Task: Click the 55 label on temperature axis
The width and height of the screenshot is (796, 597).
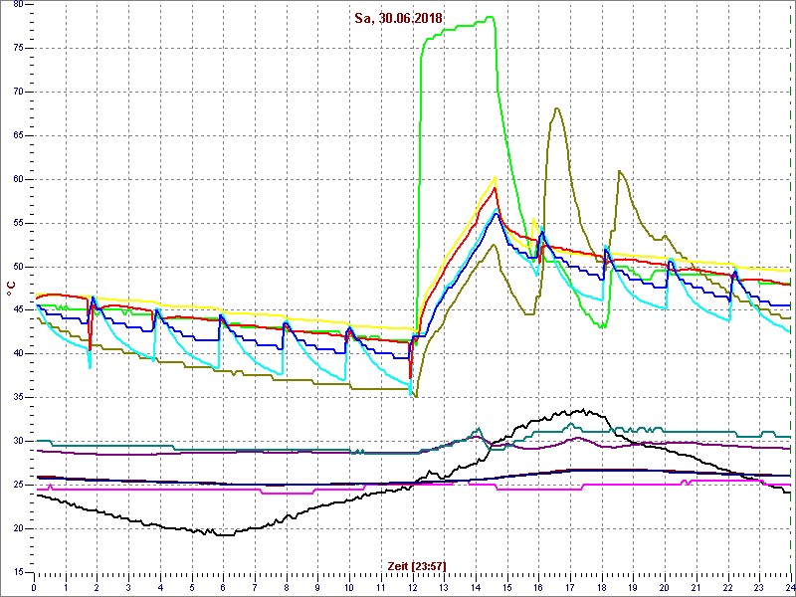Action: point(17,223)
